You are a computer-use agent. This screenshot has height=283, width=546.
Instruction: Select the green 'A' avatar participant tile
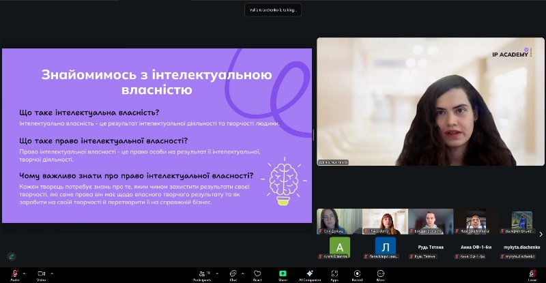339,247
